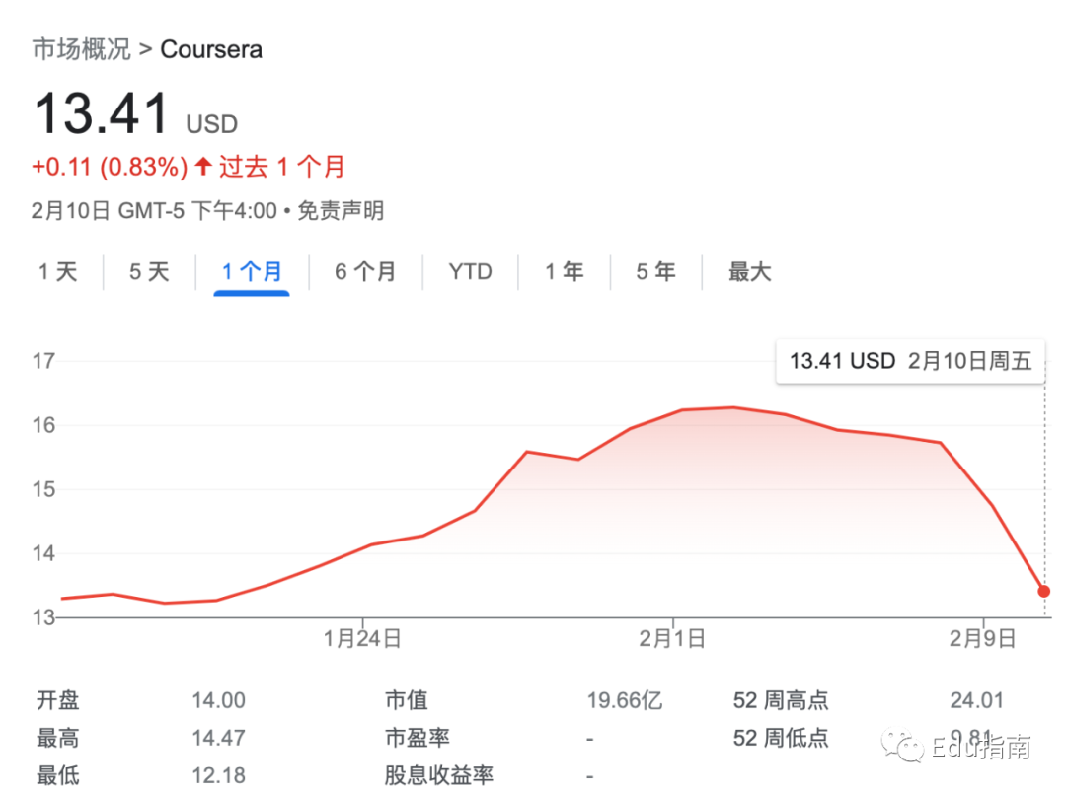Click the 过去 1 个月 period text
The image size is (1066, 794).
pos(281,167)
